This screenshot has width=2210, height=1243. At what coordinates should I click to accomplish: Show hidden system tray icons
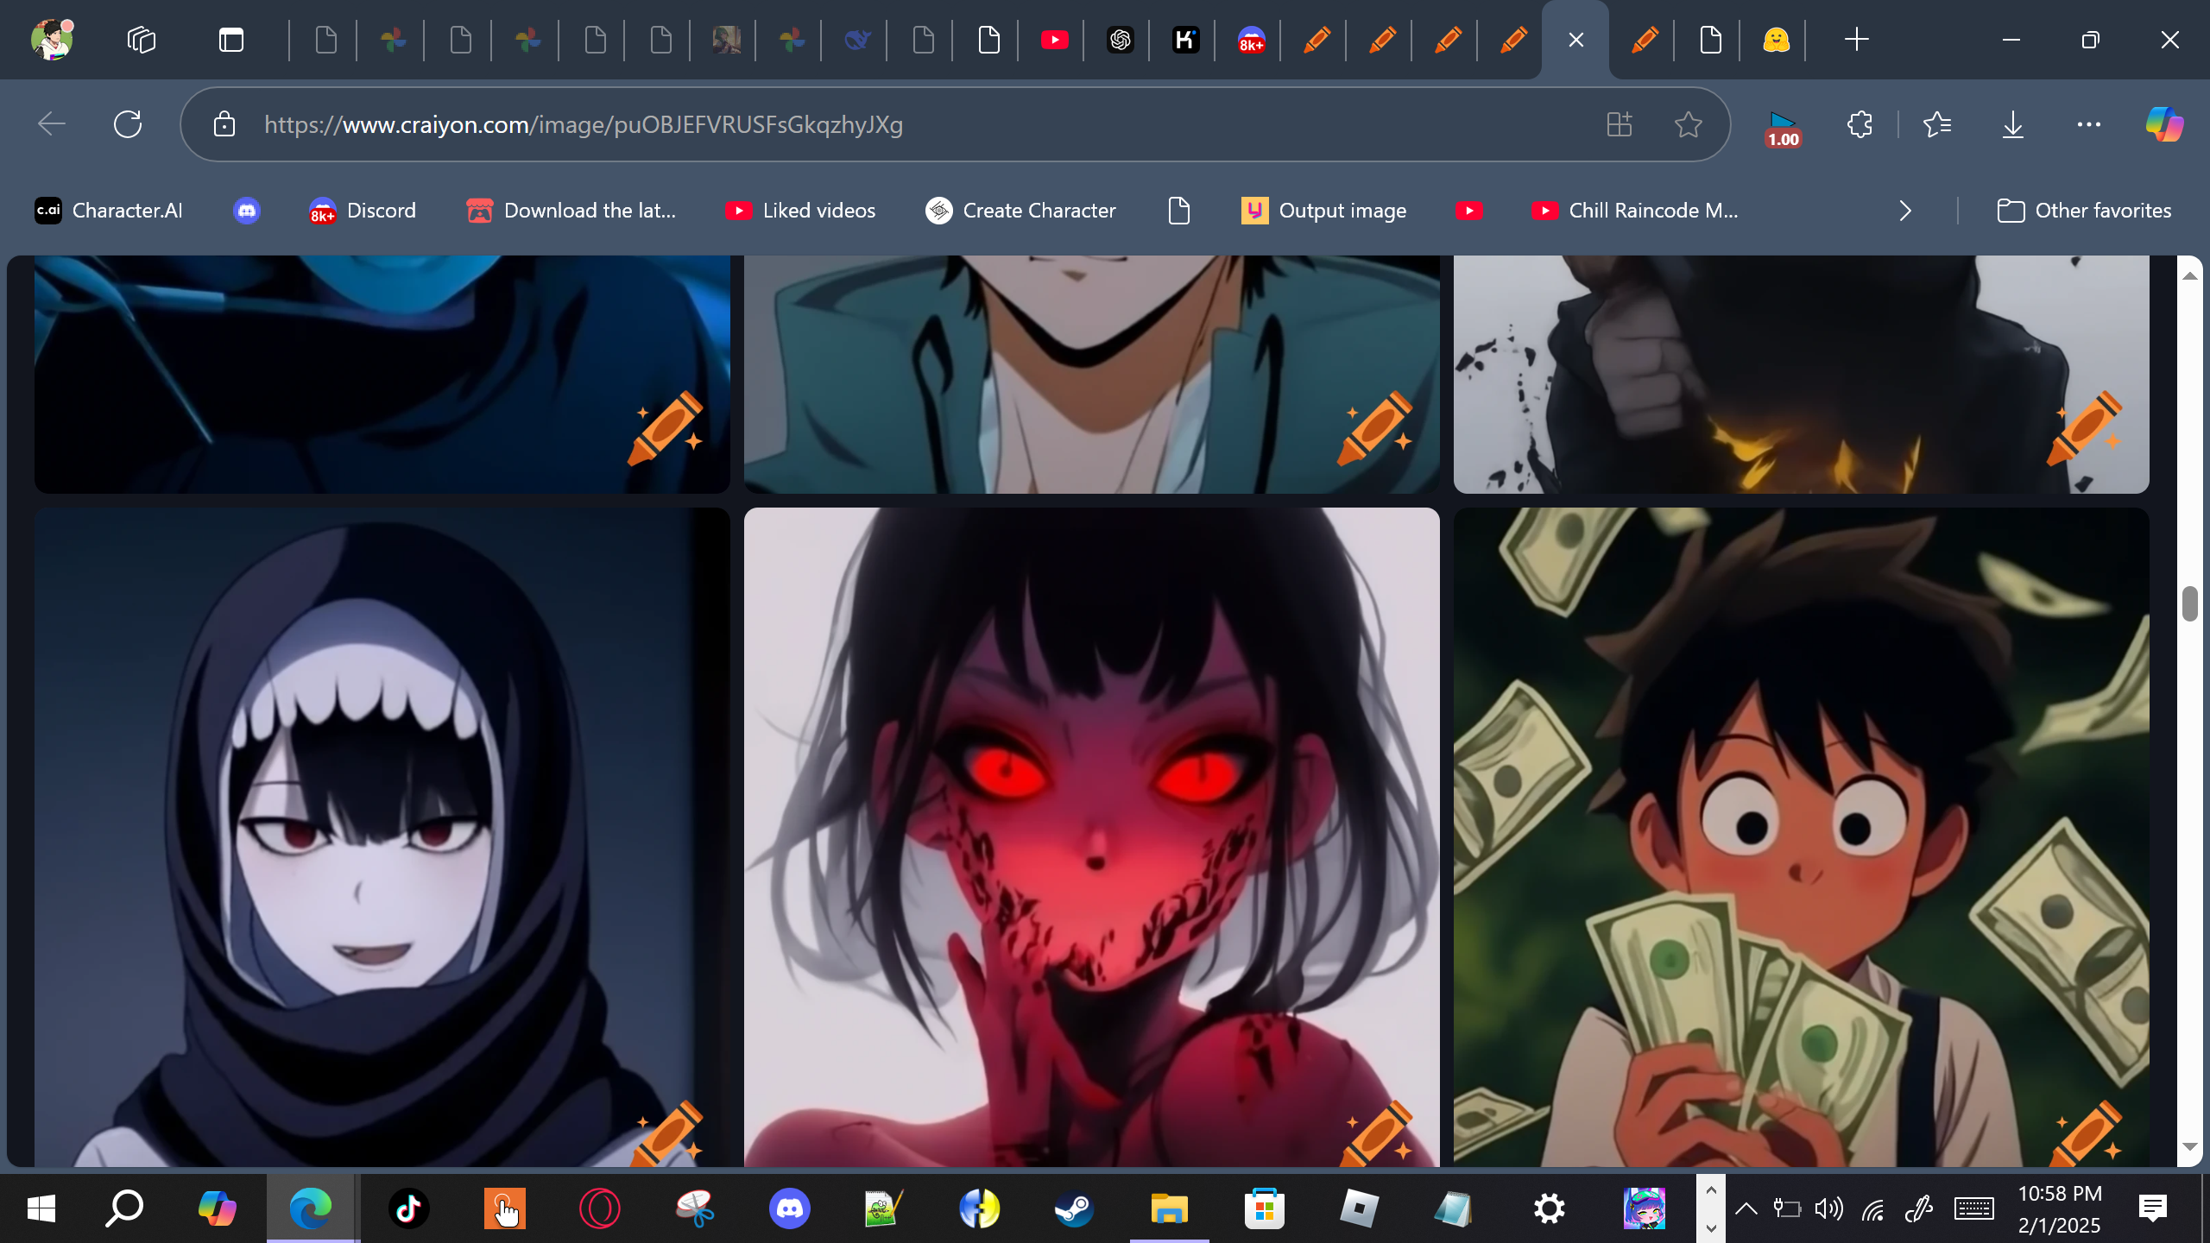coord(1746,1208)
